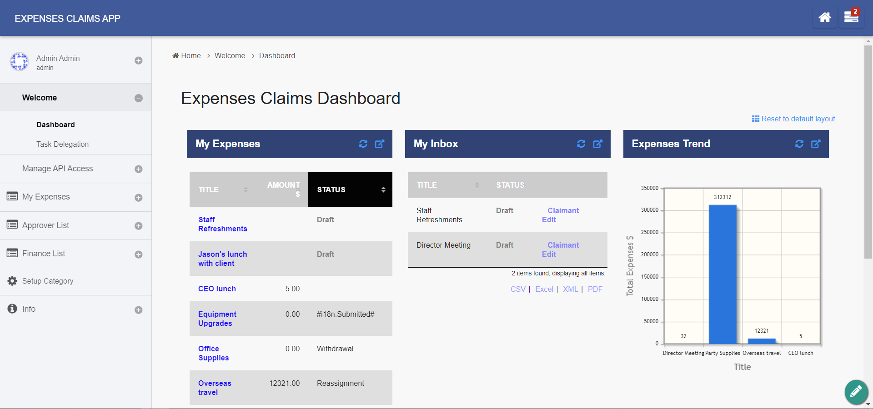
Task: Refresh the My Inbox panel
Action: (x=581, y=144)
